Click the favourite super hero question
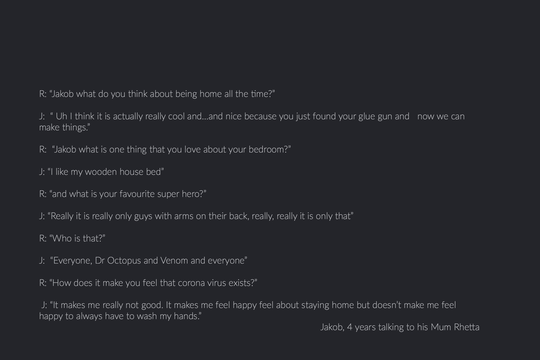The height and width of the screenshot is (360, 540). point(123,194)
